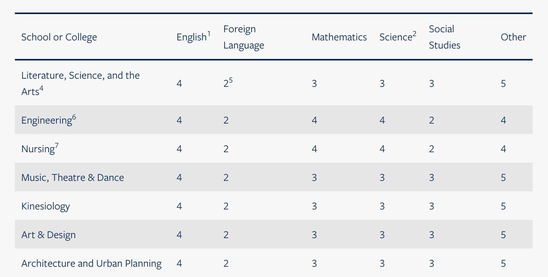
Task: Click footnote 2 superscript next to Science
Action: point(414,34)
